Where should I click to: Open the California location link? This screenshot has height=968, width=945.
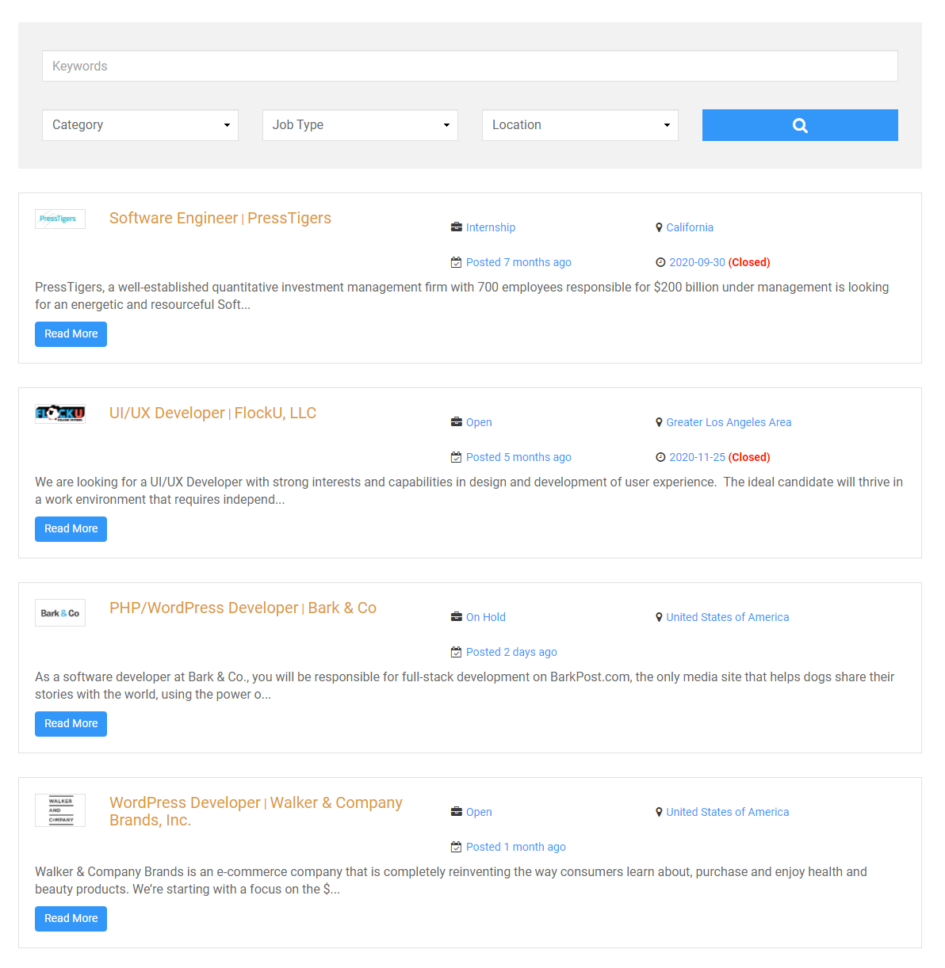pos(689,227)
